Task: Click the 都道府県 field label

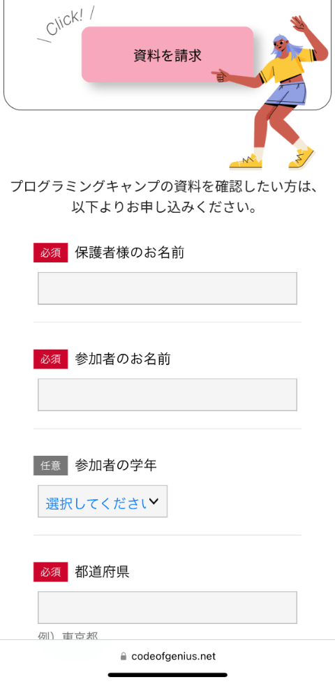Action: pos(102,572)
